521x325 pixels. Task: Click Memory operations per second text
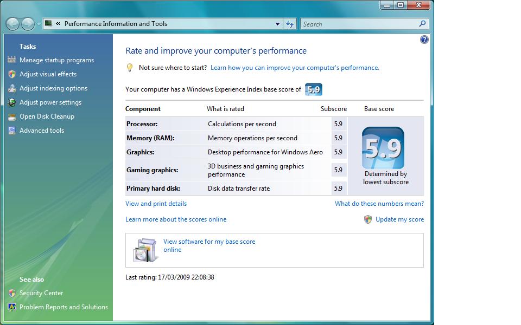[252, 138]
